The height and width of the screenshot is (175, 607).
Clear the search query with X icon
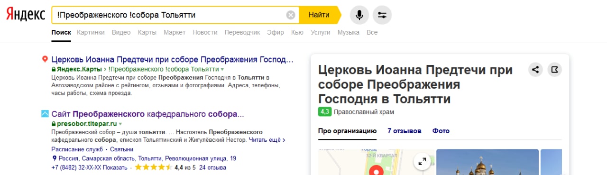coord(291,15)
